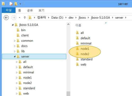Image resolution: width=132 pixels, height=96 pixels.
Task: Collapse the server folder in the tree
Action: 15,57
